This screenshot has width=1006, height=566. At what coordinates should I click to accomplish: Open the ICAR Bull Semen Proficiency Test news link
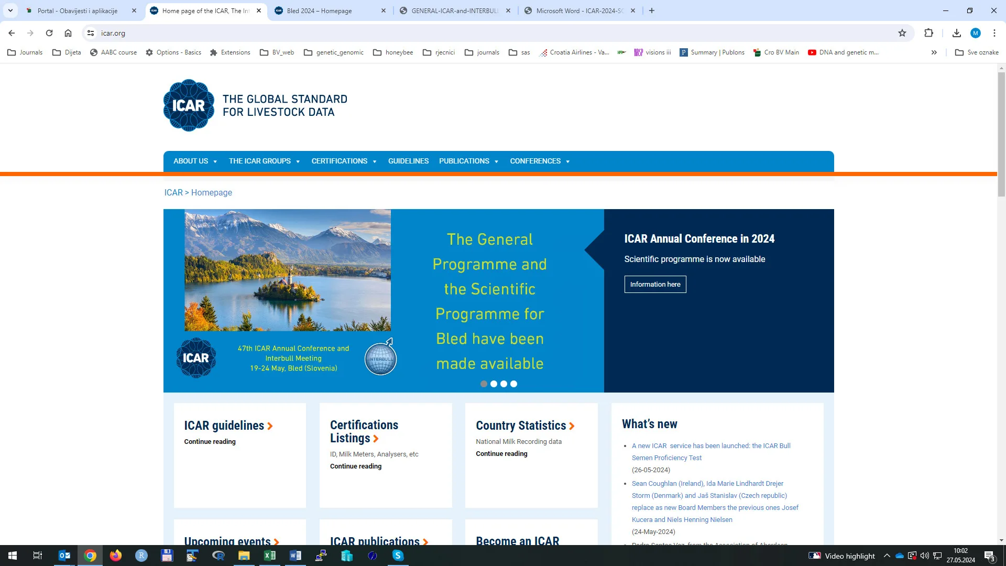click(x=711, y=452)
